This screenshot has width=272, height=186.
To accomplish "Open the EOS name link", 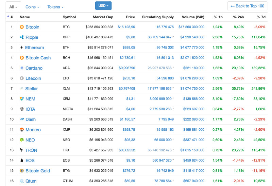I will [30, 161].
